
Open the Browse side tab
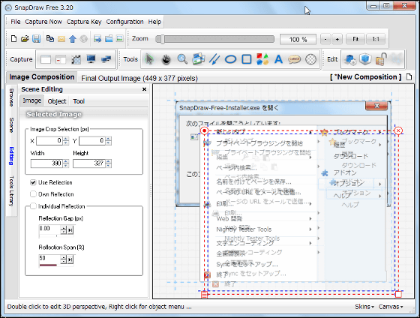coord(11,97)
